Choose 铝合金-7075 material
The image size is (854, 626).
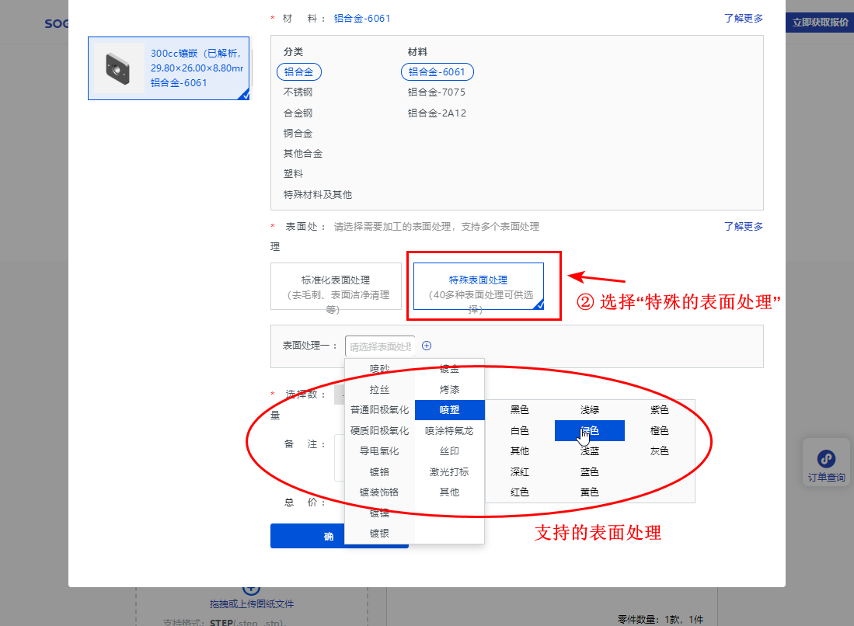coord(436,92)
